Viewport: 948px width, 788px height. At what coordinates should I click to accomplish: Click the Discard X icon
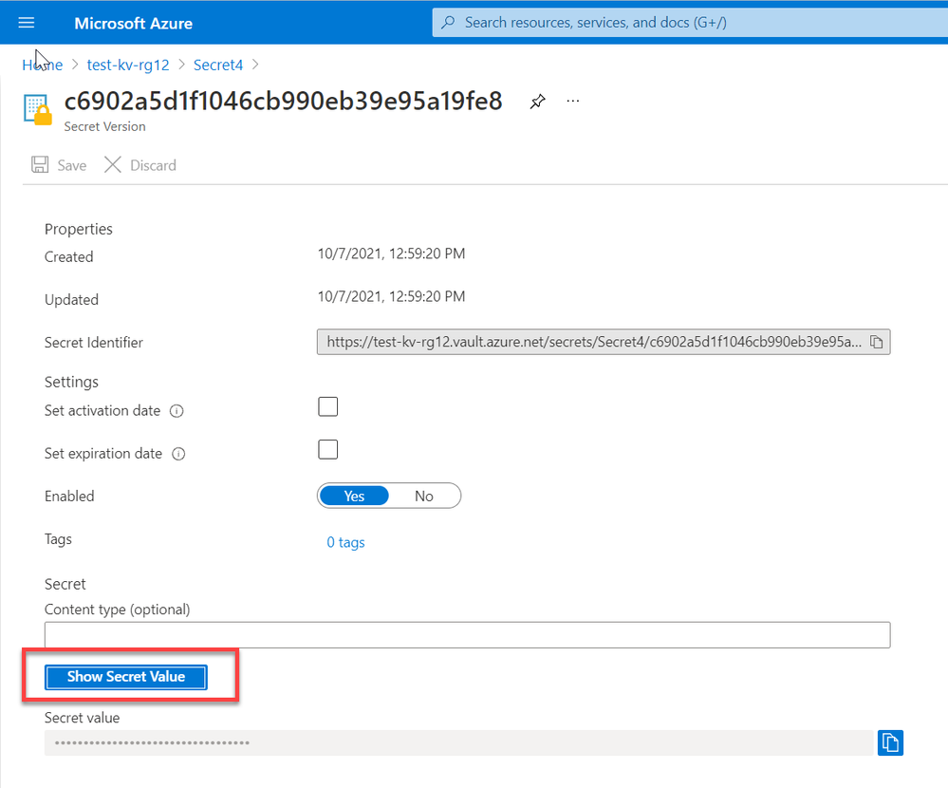pyautogui.click(x=113, y=165)
